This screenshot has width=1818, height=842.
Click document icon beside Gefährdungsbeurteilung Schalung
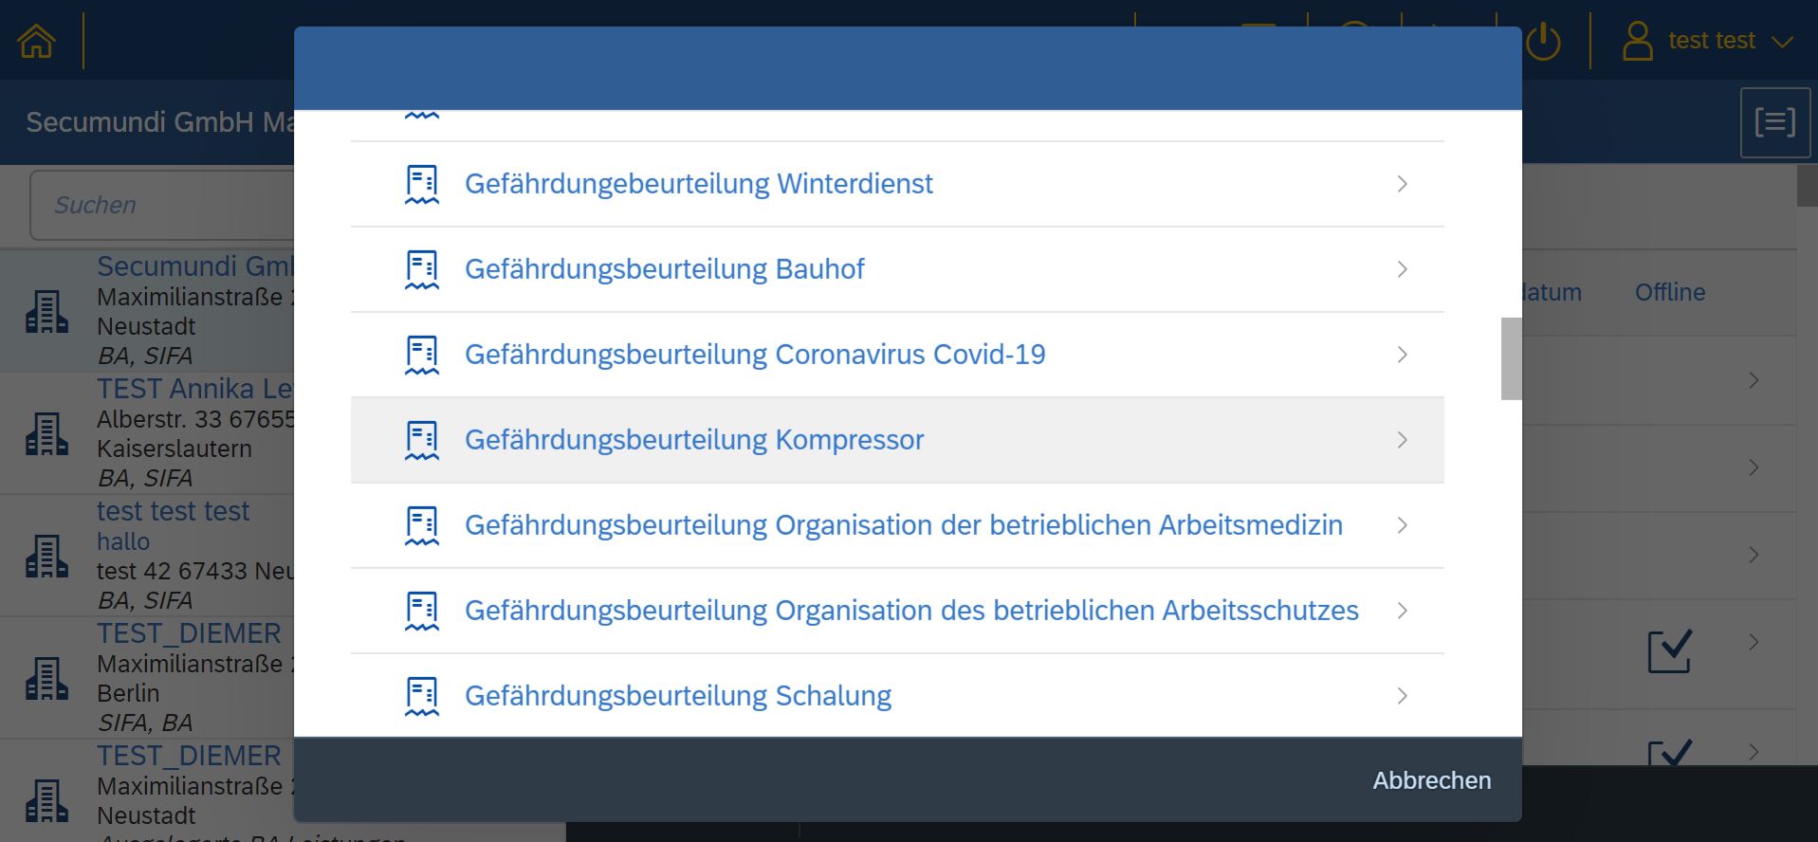click(422, 696)
